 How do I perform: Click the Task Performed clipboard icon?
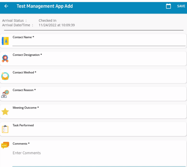[5, 129]
